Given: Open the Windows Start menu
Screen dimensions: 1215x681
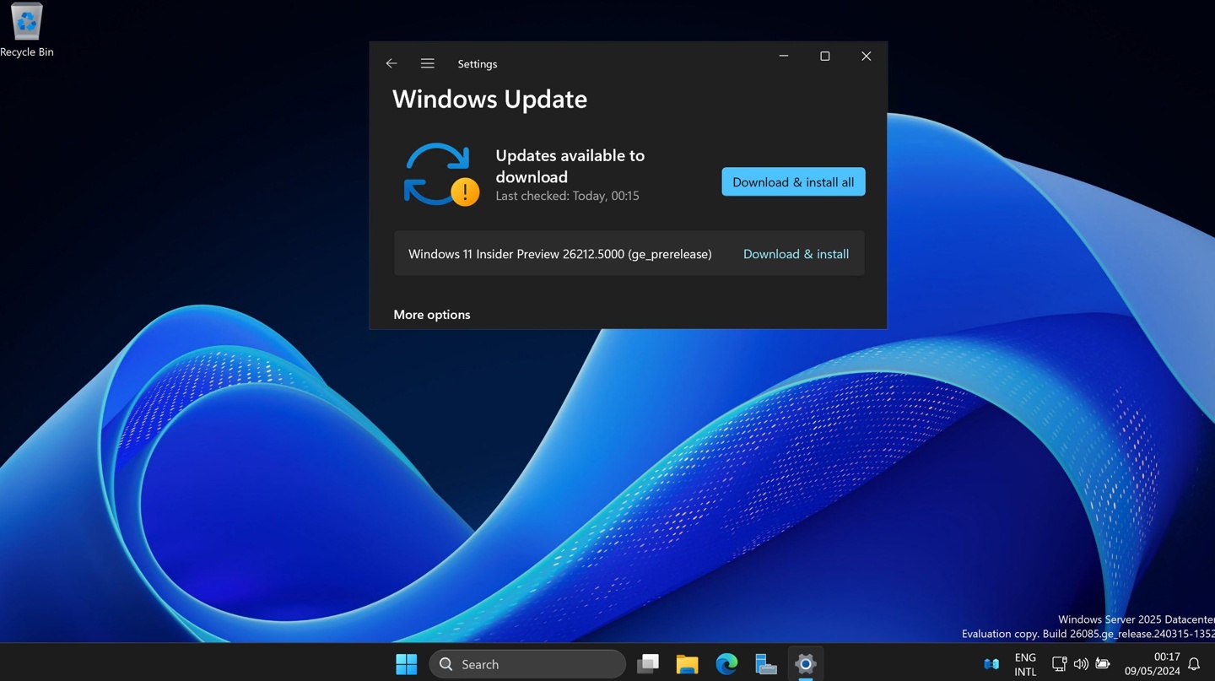Looking at the screenshot, I should (x=407, y=664).
